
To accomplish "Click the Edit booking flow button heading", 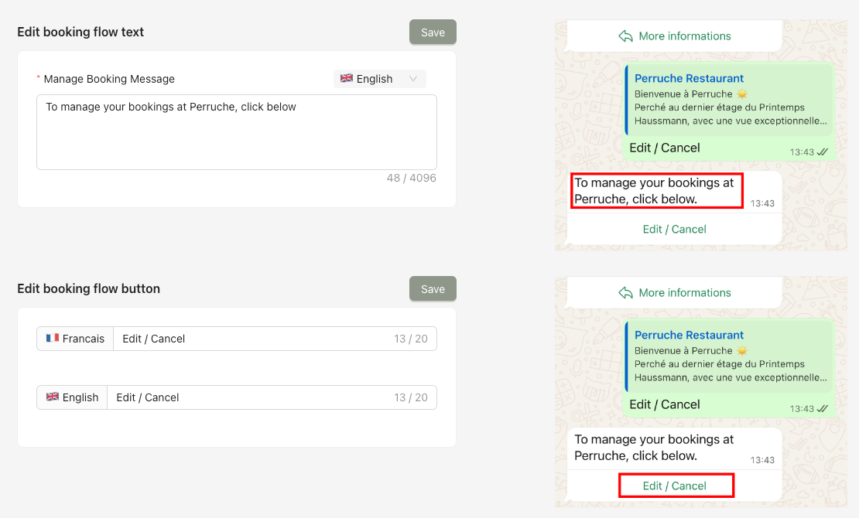I will click(89, 288).
